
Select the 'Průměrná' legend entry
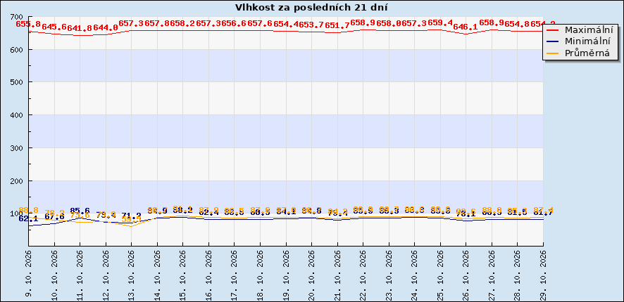tap(587, 53)
